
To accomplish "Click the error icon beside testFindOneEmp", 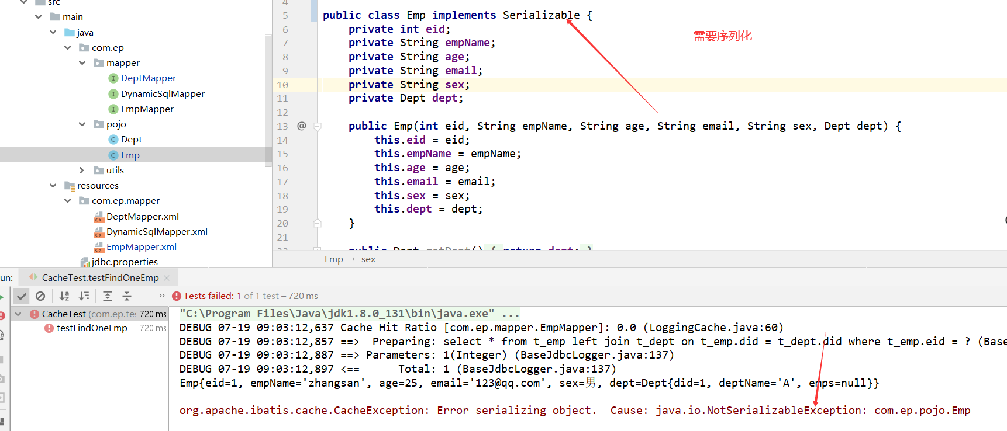I will point(49,328).
